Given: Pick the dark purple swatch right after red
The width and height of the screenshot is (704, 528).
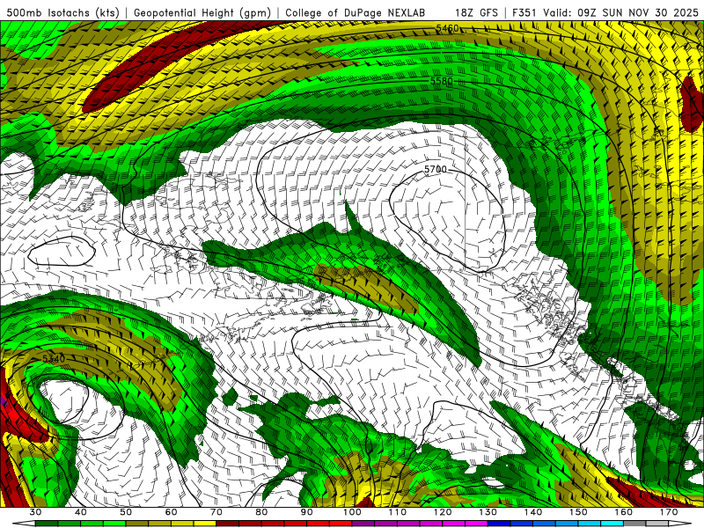Looking at the screenshot, I should coord(363,524).
